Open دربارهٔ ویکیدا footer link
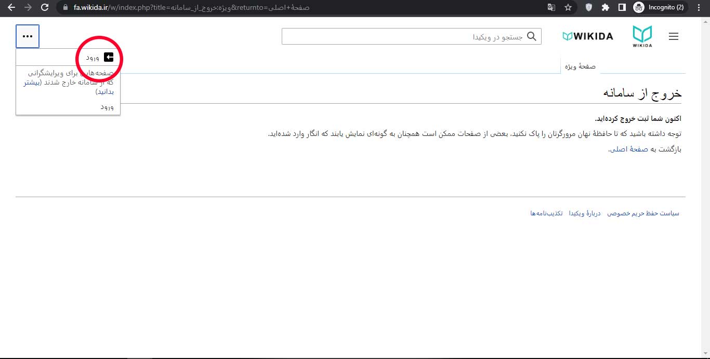Screen dimensions: 710x359 585,213
